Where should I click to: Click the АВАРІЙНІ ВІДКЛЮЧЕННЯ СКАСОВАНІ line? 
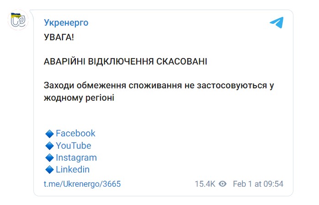pyautogui.click(x=126, y=61)
